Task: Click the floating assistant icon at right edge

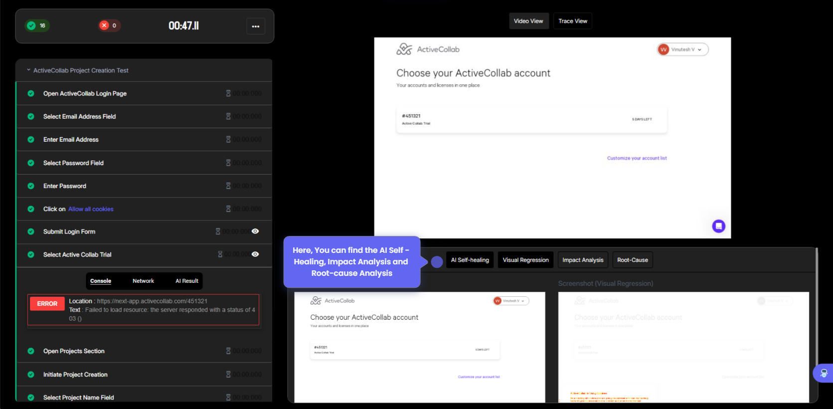Action: coord(823,373)
